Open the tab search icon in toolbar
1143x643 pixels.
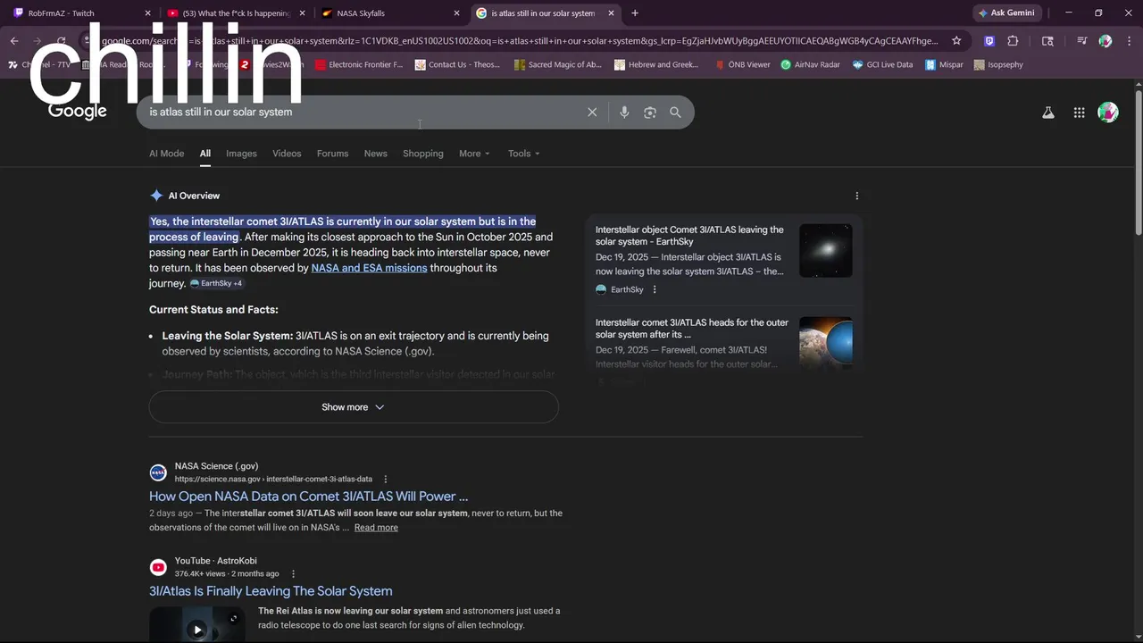[1047, 41]
